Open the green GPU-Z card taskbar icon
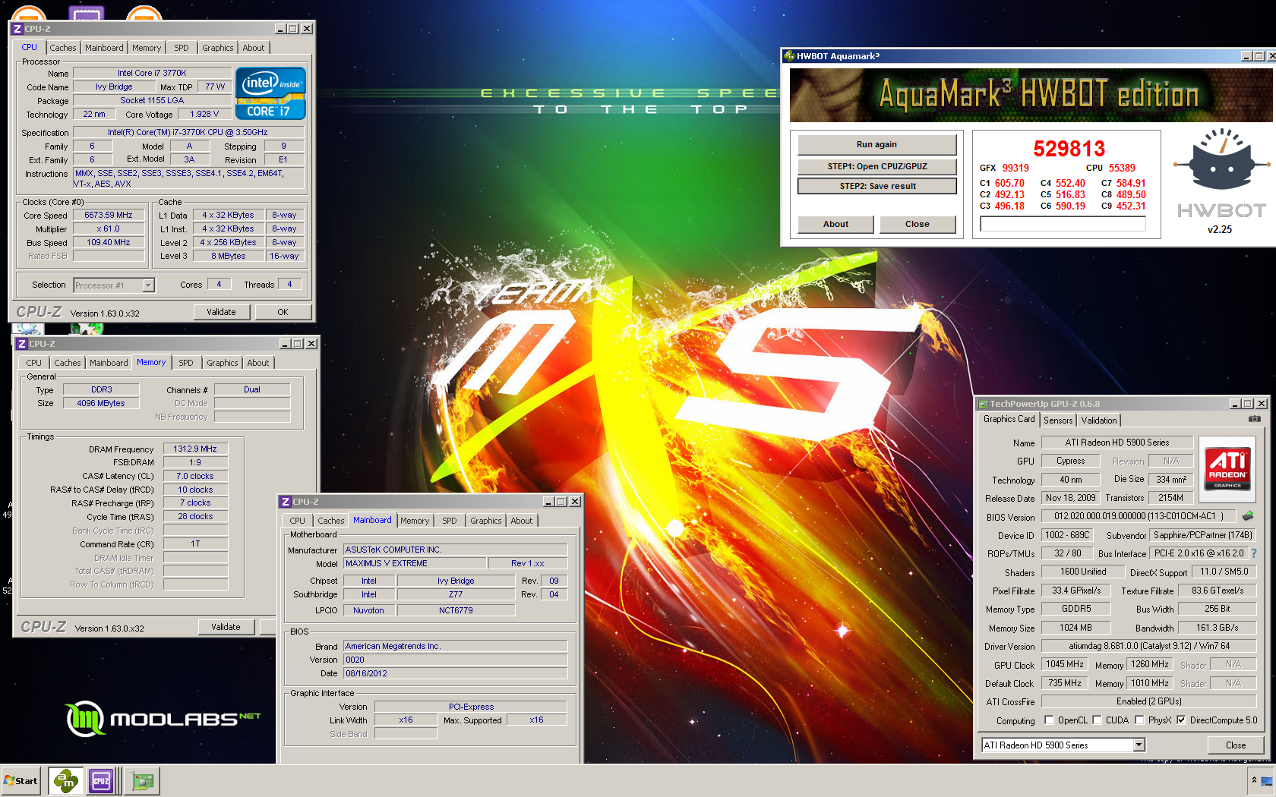Image resolution: width=1276 pixels, height=797 pixels. 142,780
